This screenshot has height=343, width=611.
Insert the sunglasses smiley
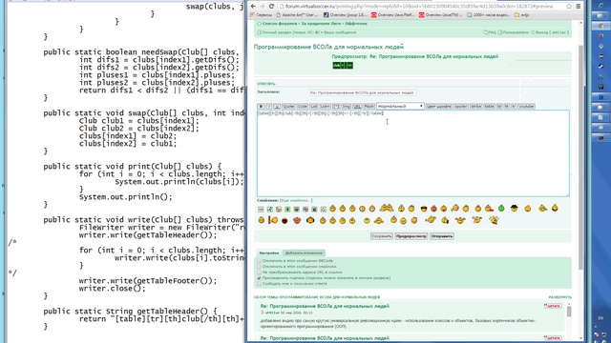click(x=424, y=209)
